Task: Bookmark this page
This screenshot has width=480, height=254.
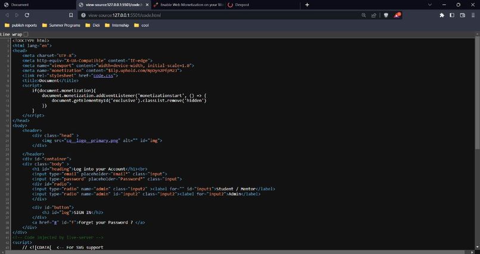Action: (71, 15)
